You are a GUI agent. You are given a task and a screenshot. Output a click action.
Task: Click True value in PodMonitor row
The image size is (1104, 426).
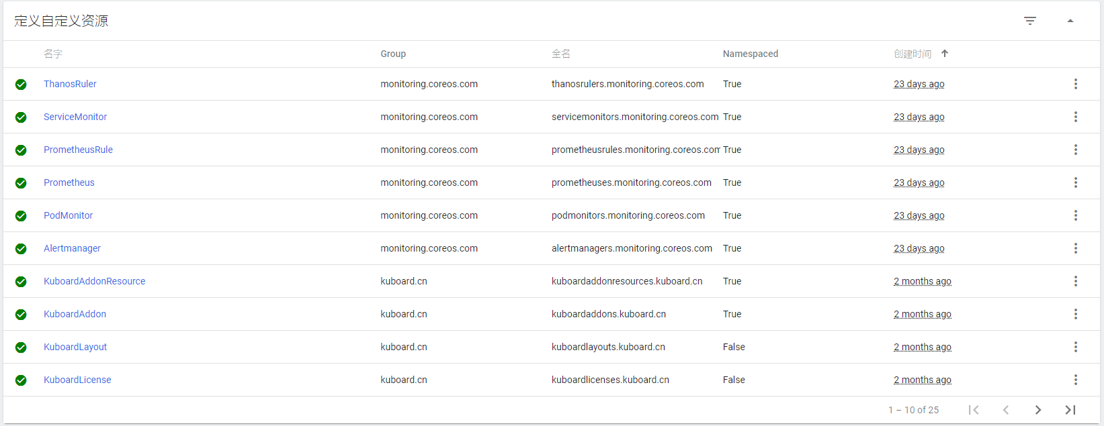(732, 215)
